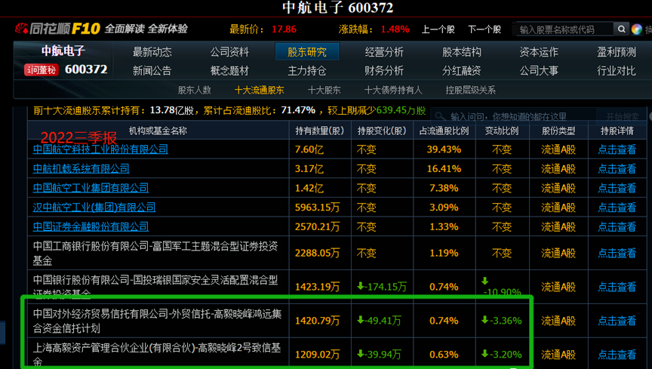The width and height of the screenshot is (652, 369).
Task: Click 点击查看 for 富国军工主题 fund row
Action: coord(617,253)
